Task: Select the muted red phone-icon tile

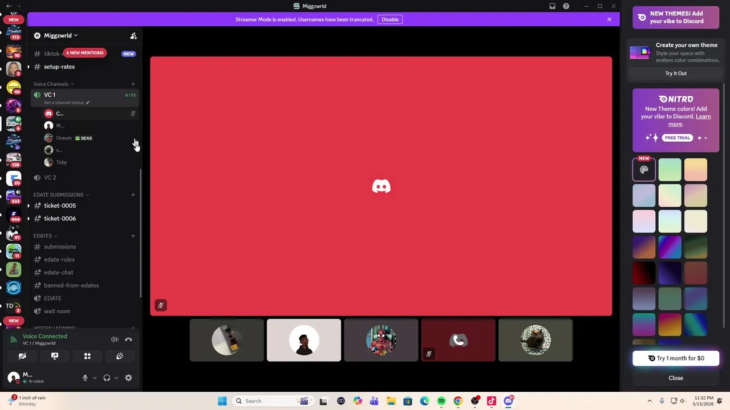Action: 458,340
